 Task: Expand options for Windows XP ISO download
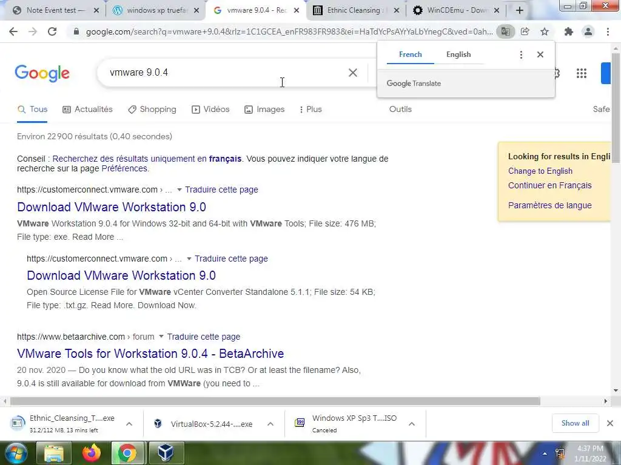pos(412,424)
